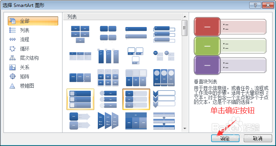Select the circles with stacked boxes layout
Image resolution: width=276 pixels, height=146 pixels.
point(164,56)
